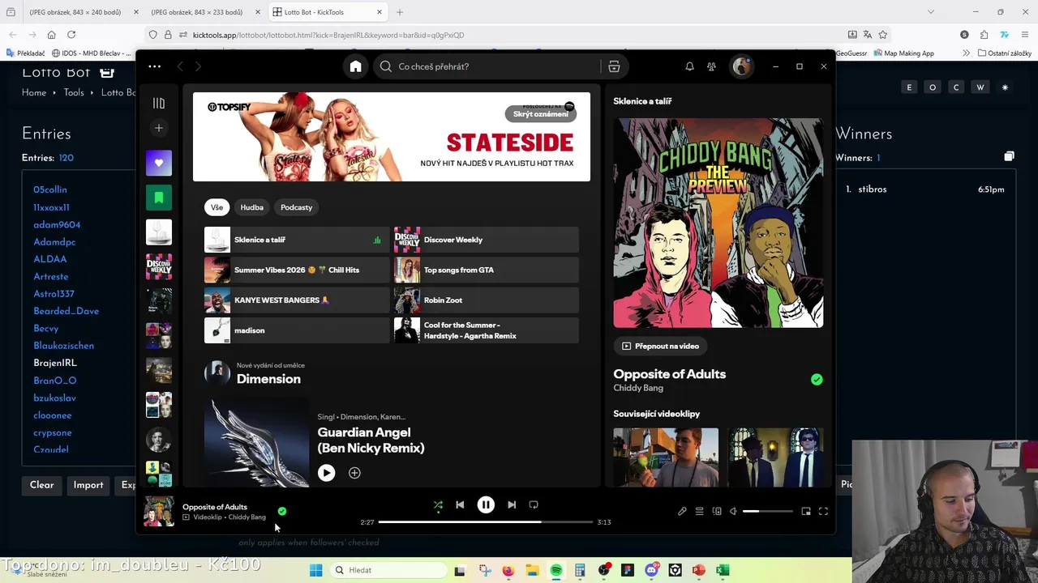The image size is (1038, 583).
Task: Open the Browse icon in Spotify search bar
Action: [x=614, y=66]
